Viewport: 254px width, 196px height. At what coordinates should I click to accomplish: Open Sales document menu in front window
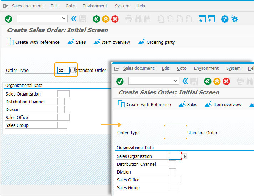point(139,68)
